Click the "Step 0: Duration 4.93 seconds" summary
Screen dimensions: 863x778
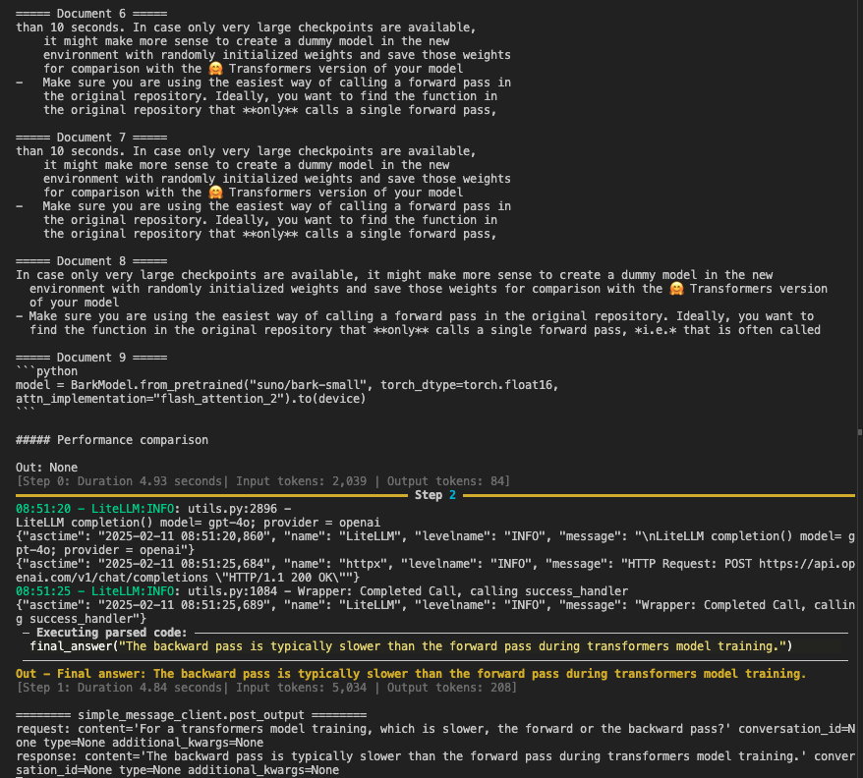click(x=263, y=481)
